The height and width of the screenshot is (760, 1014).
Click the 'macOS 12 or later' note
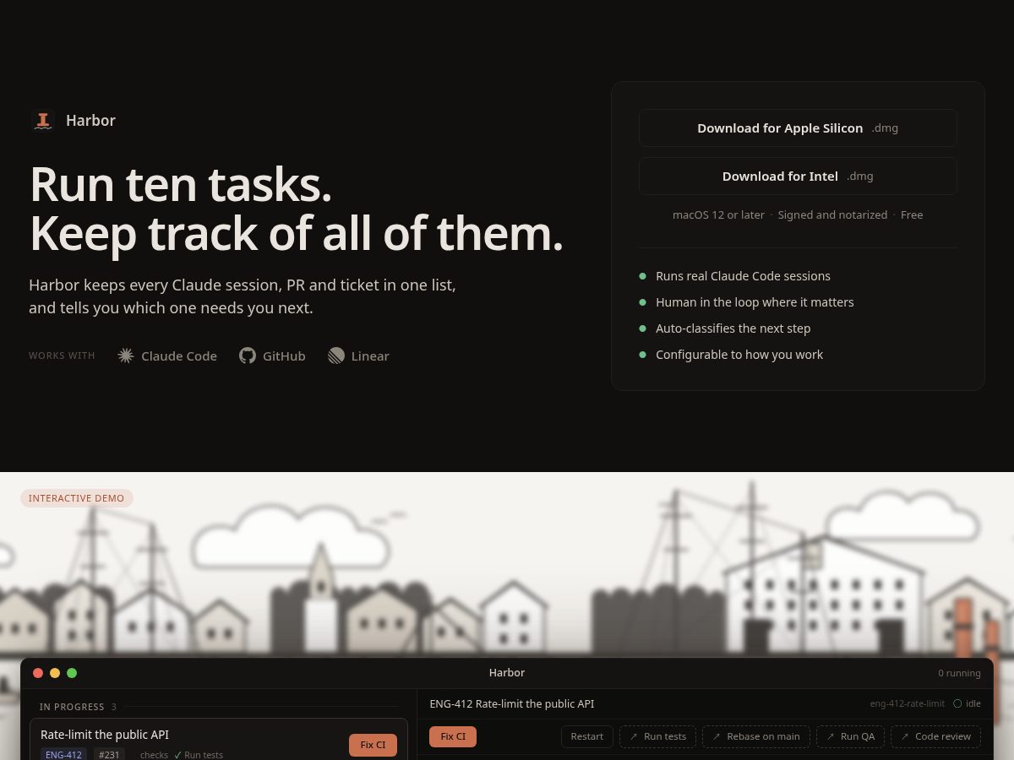coord(718,214)
